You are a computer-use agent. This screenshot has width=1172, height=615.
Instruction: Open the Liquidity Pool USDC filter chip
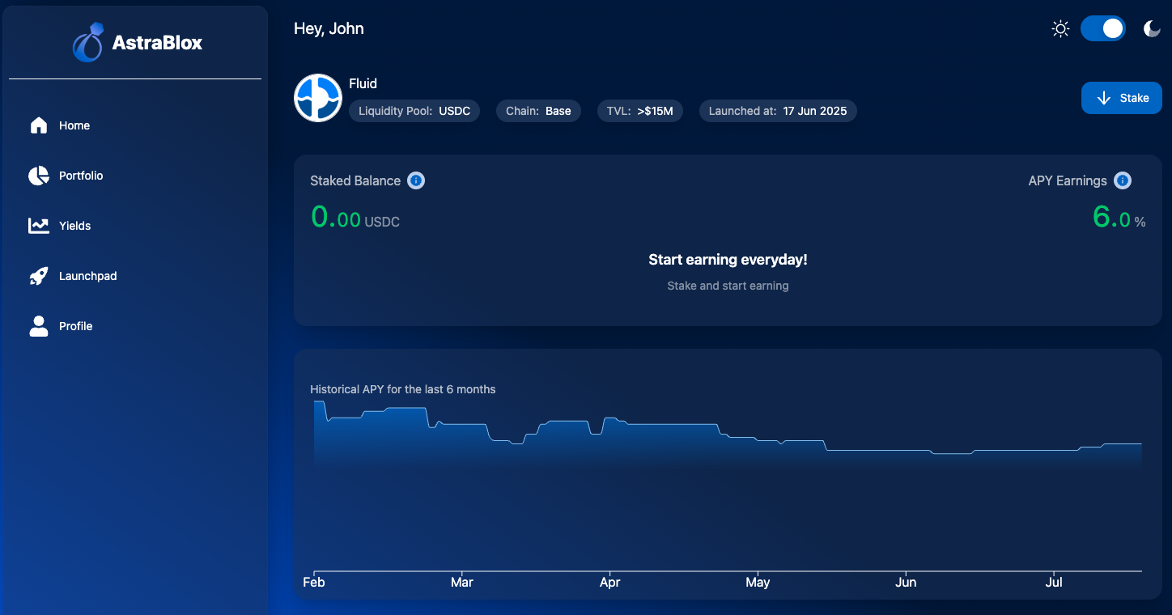(414, 111)
